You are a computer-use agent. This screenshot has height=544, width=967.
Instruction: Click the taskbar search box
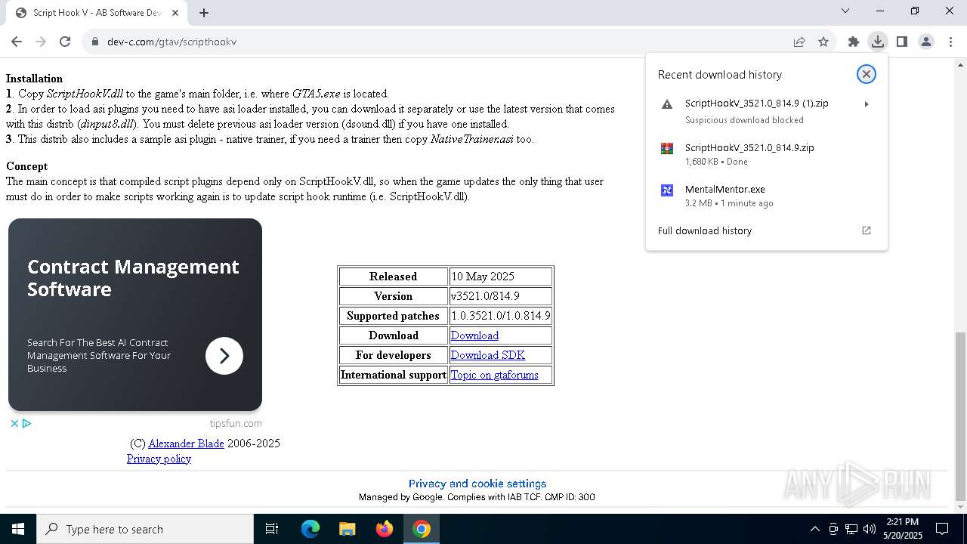tap(145, 529)
